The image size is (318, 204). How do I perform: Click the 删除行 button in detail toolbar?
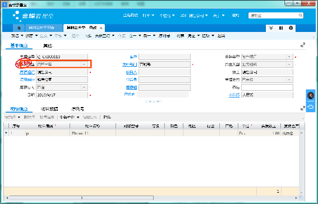pos(29,117)
